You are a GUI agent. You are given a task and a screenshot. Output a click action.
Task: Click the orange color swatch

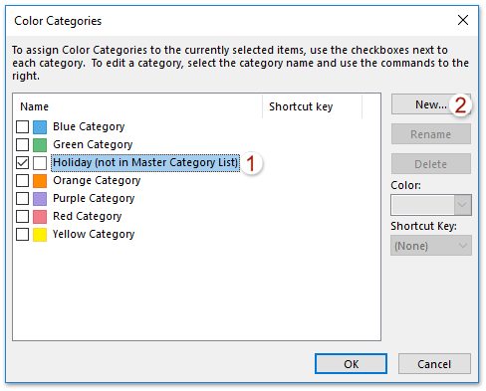click(x=40, y=180)
